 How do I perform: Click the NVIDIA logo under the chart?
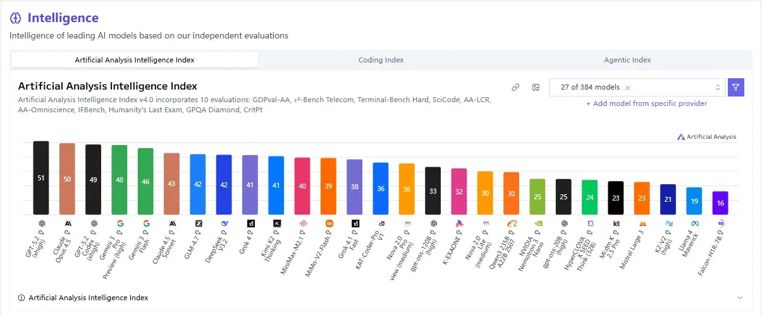tap(538, 223)
